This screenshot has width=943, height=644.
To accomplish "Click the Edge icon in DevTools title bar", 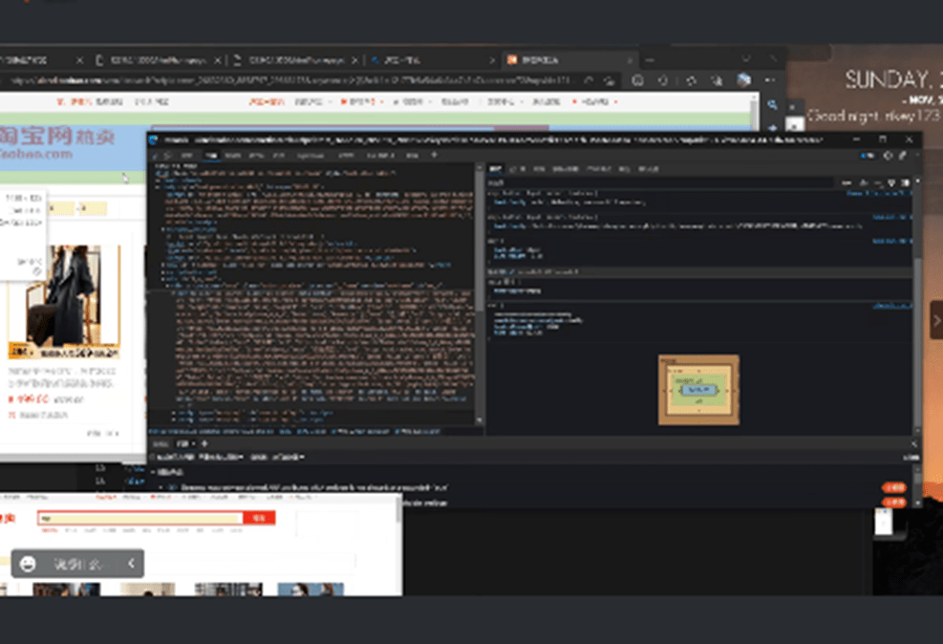I will click(154, 140).
